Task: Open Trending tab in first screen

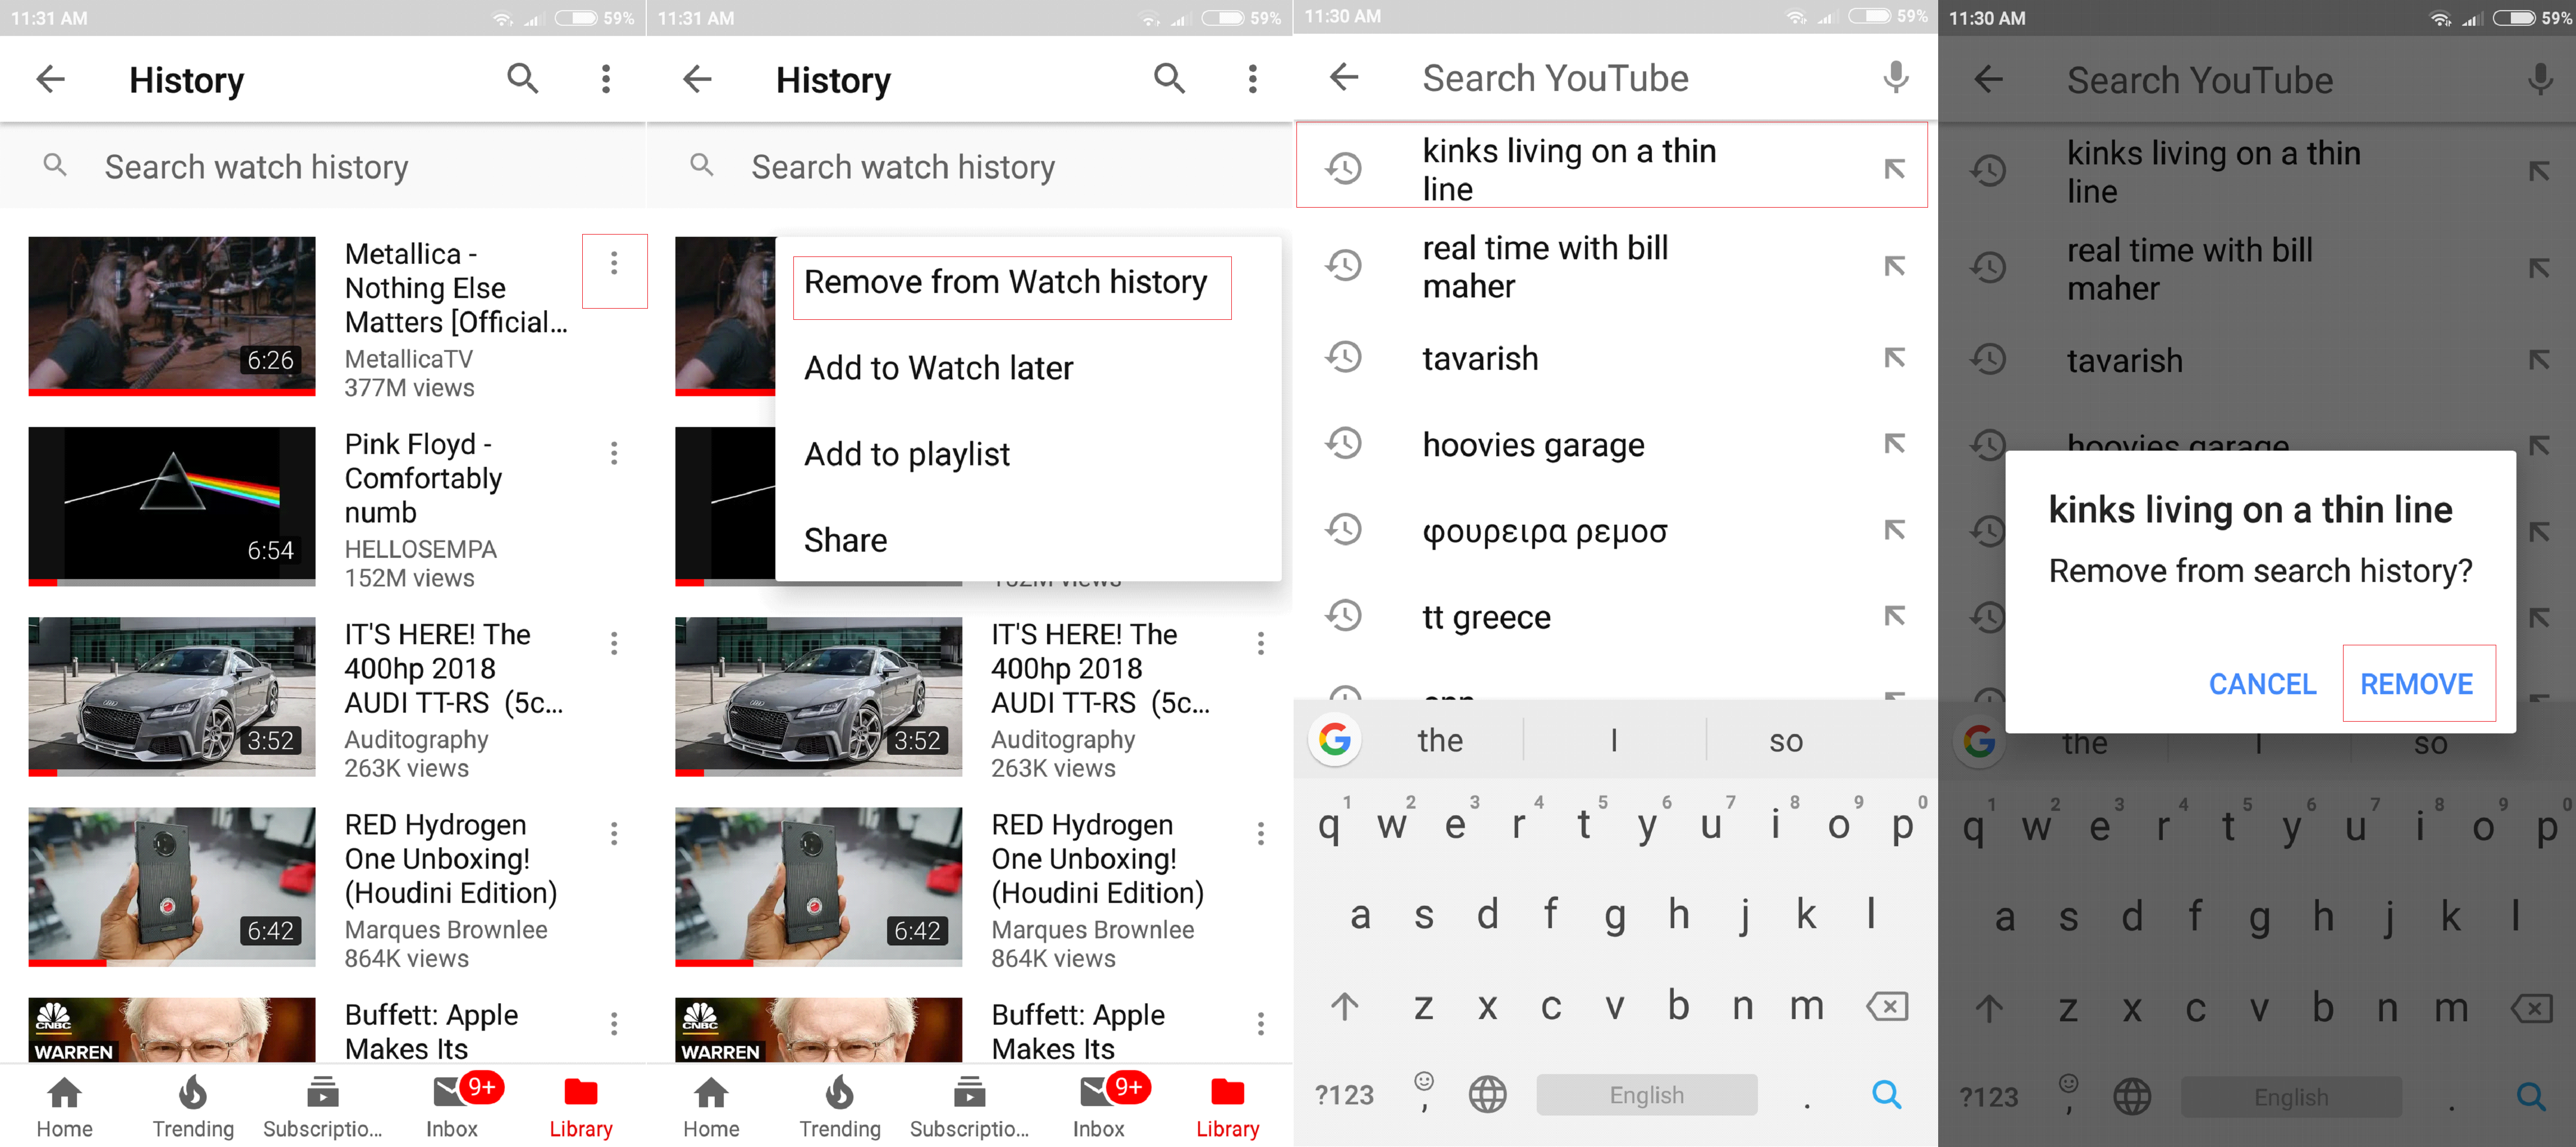Action: point(193,1107)
